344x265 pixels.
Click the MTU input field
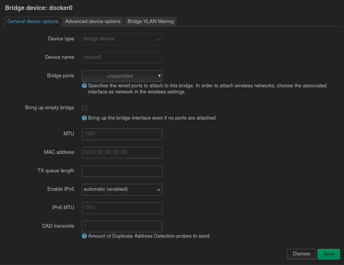click(x=122, y=134)
